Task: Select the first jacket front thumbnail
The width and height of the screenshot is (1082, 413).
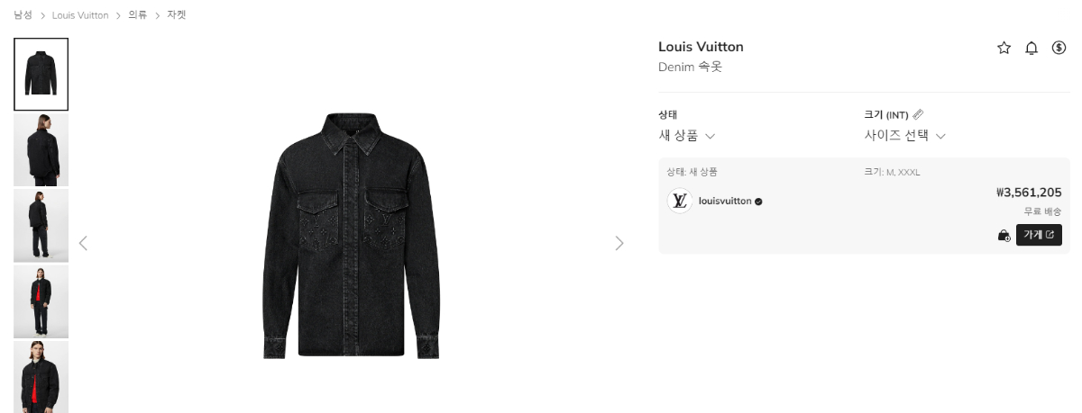Action: click(x=41, y=74)
